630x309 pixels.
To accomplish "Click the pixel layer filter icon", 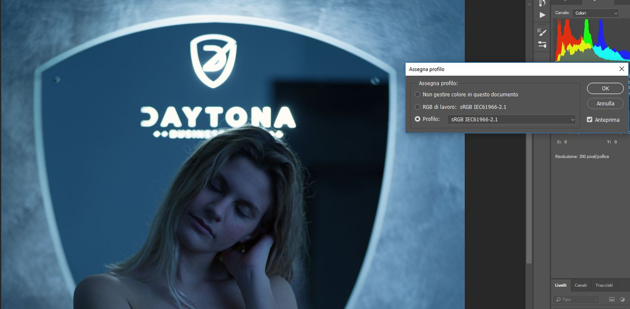I will point(612,299).
